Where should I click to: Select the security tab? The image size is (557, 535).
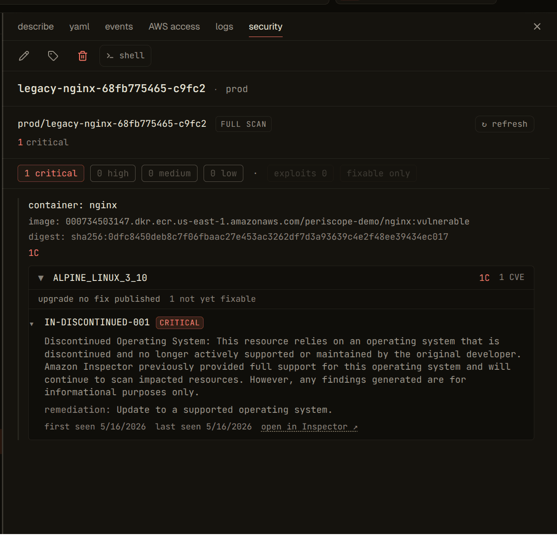tap(266, 27)
